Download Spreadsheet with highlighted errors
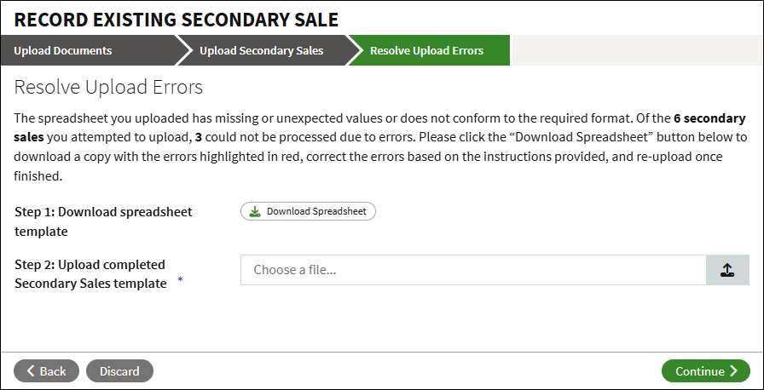This screenshot has height=390, width=764. (308, 211)
